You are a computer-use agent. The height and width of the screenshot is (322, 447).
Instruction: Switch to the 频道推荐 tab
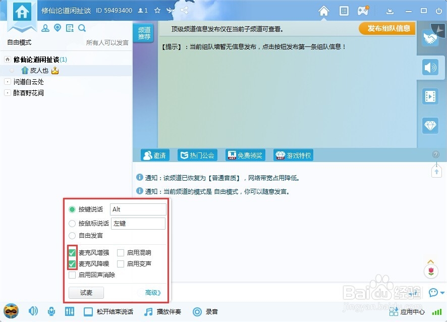pos(144,33)
